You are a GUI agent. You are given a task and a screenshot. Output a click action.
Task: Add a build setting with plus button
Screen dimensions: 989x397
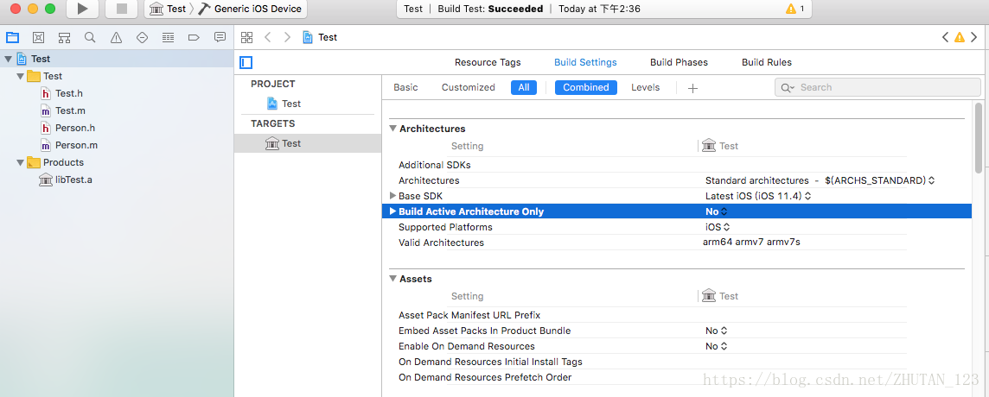[692, 88]
